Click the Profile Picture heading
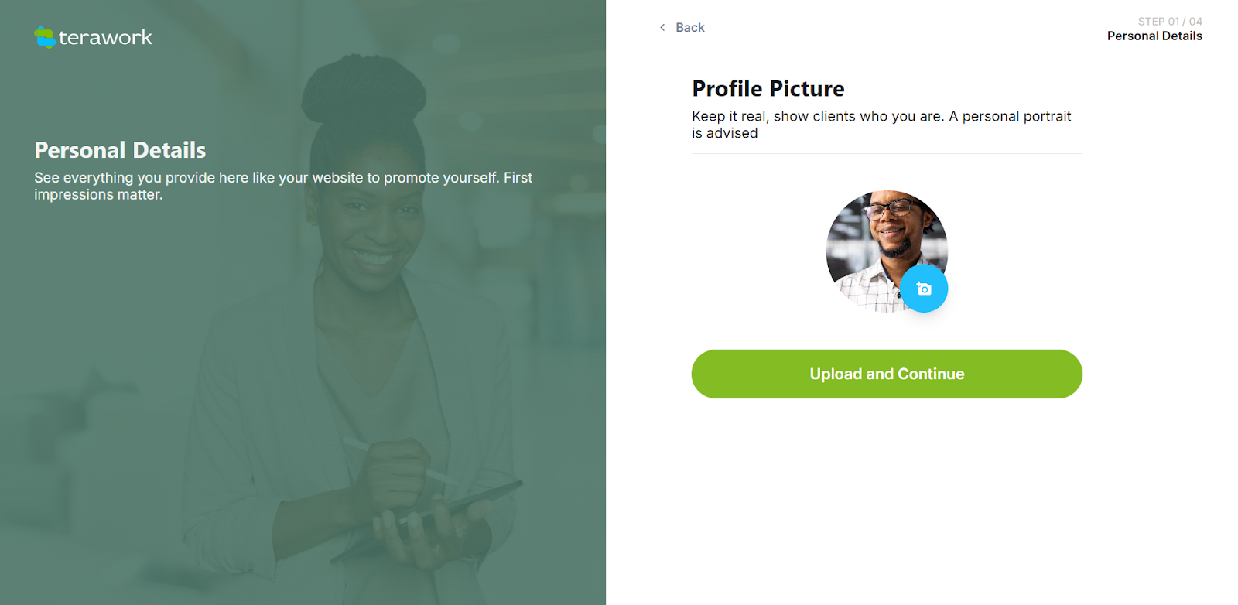 tap(768, 89)
